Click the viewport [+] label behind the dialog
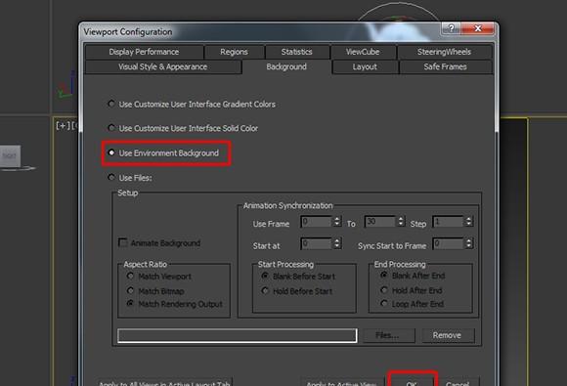 (63, 125)
